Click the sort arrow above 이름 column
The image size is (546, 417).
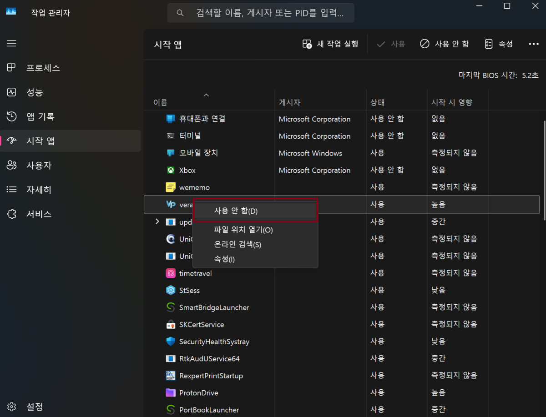coord(206,95)
